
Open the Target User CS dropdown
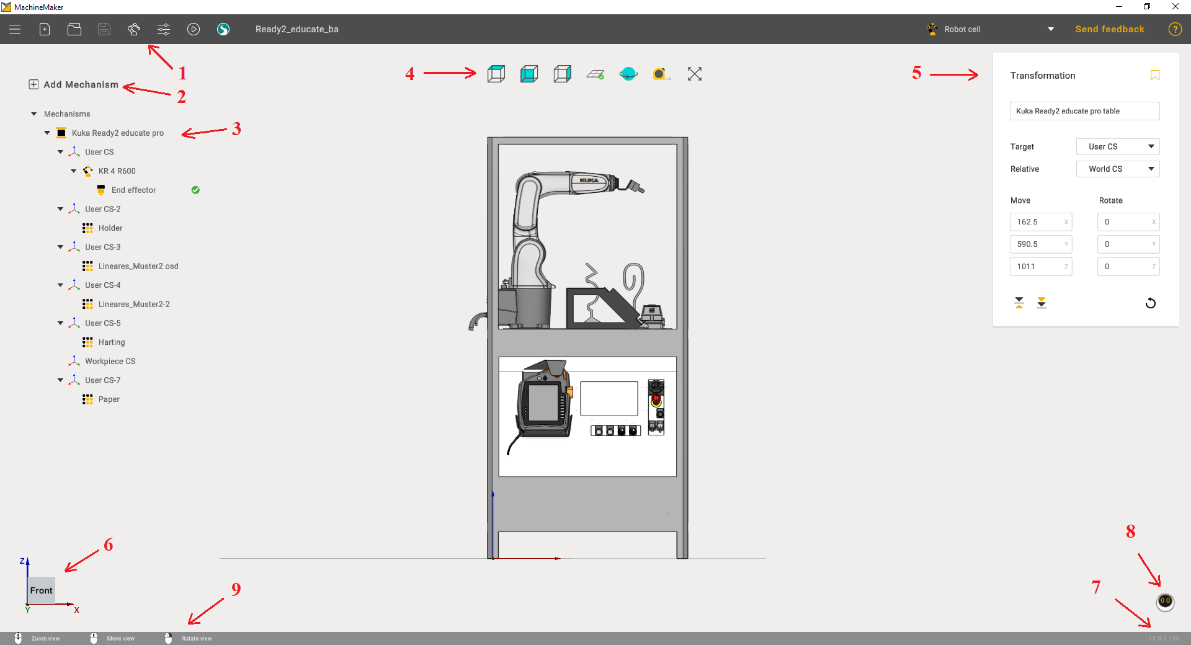(x=1118, y=147)
